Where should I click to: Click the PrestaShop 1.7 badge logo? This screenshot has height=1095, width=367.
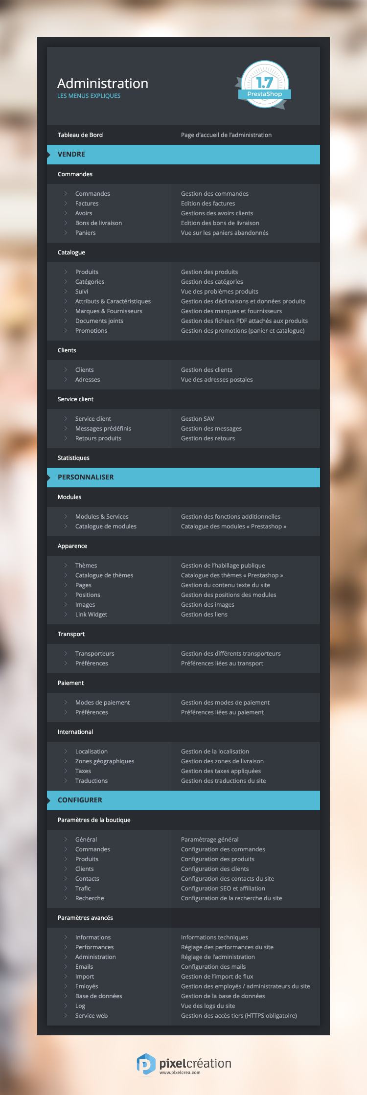264,85
